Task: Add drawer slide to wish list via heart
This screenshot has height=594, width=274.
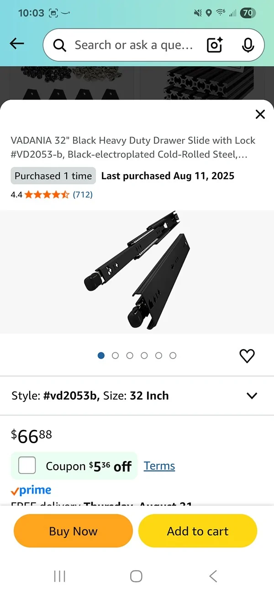Action: click(x=247, y=355)
